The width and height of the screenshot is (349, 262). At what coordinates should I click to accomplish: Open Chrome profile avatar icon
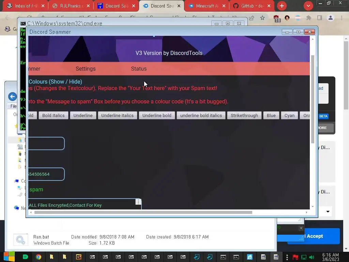point(331,18)
